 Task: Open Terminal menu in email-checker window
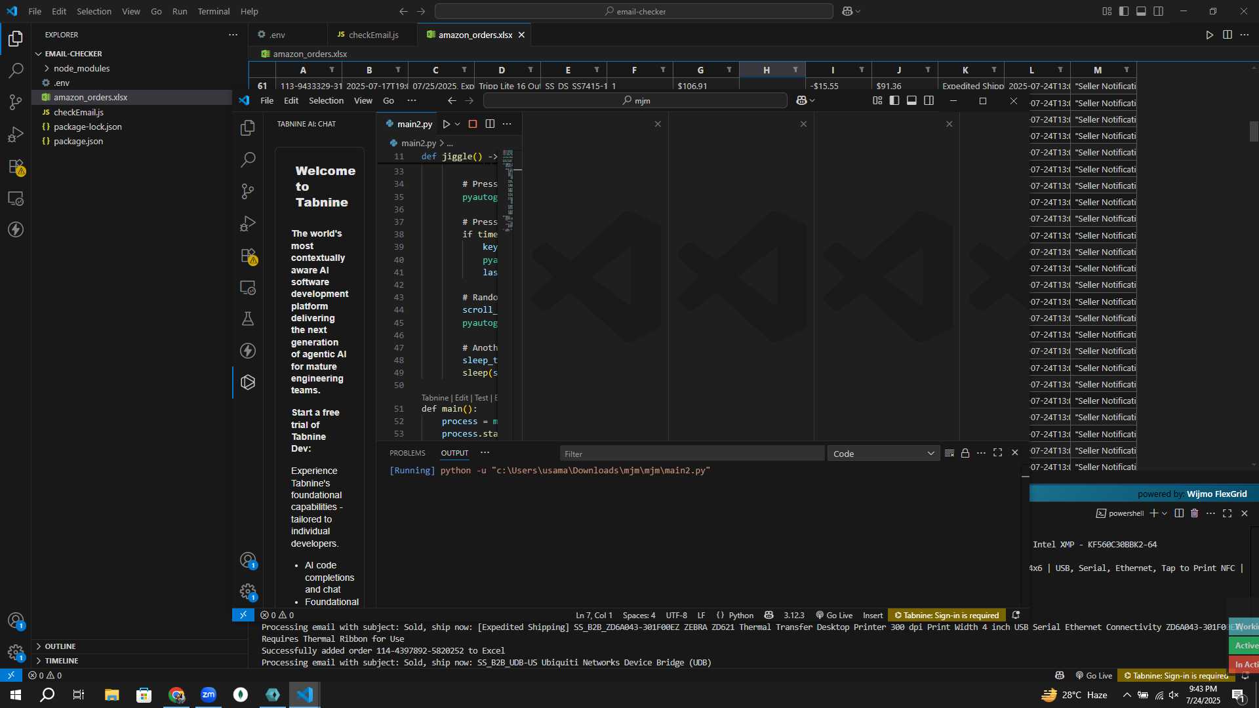pyautogui.click(x=214, y=11)
